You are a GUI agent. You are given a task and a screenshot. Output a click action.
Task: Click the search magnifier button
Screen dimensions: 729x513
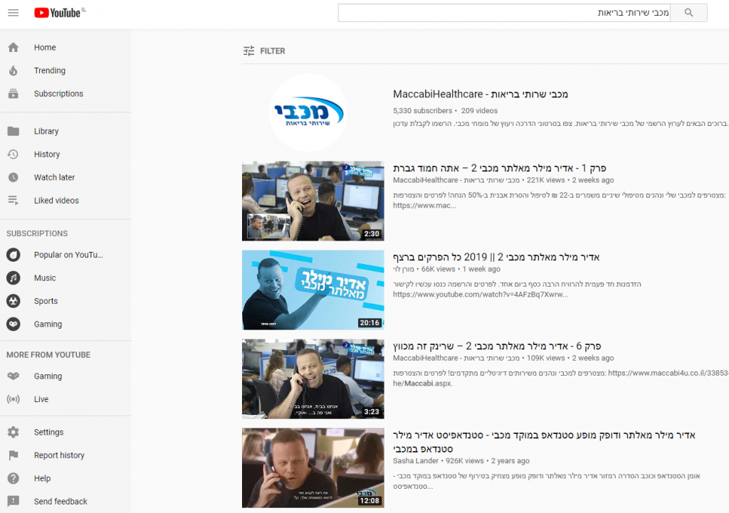(x=688, y=13)
